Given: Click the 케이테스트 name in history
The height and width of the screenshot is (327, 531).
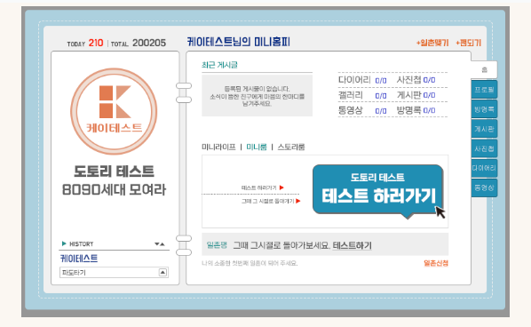Looking at the screenshot, I should coord(79,259).
